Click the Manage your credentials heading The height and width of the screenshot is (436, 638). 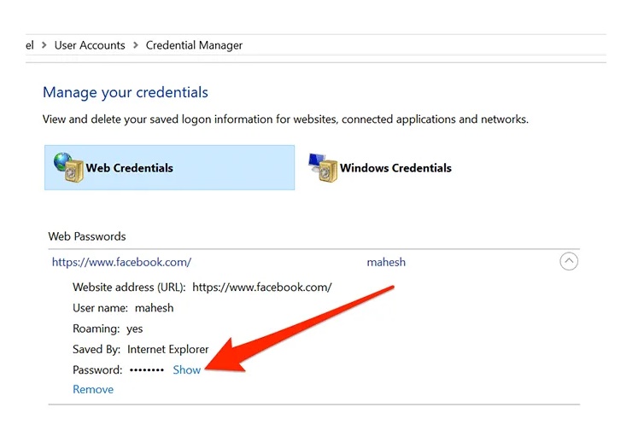[x=126, y=92]
